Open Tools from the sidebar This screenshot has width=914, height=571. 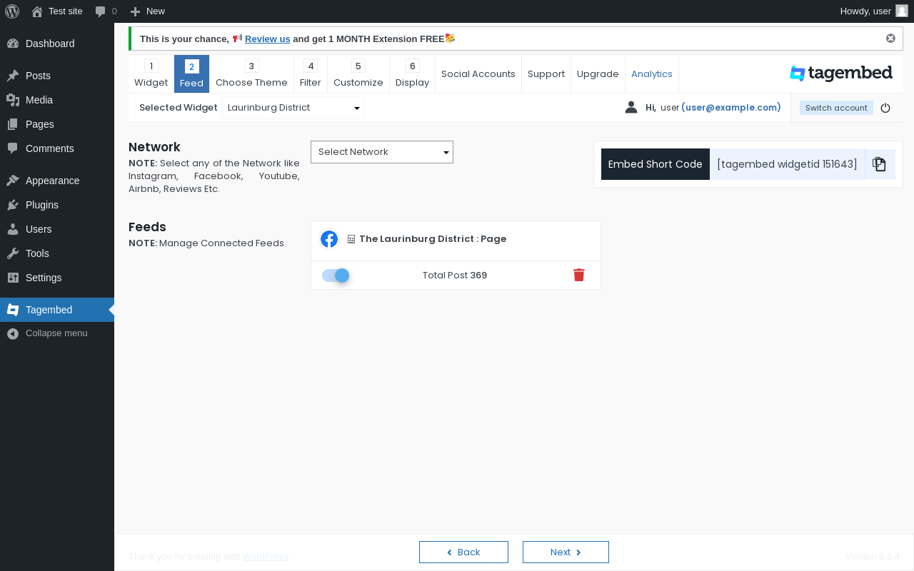pyautogui.click(x=57, y=253)
